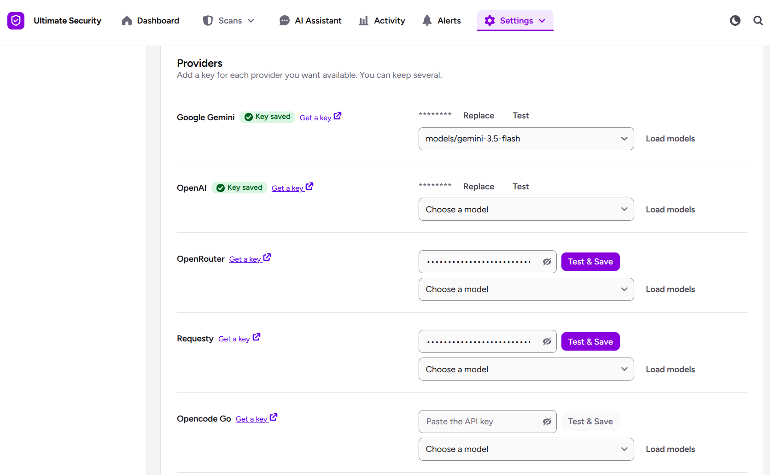Open Get a key link for Requesty
770x475 pixels.
[x=239, y=339]
